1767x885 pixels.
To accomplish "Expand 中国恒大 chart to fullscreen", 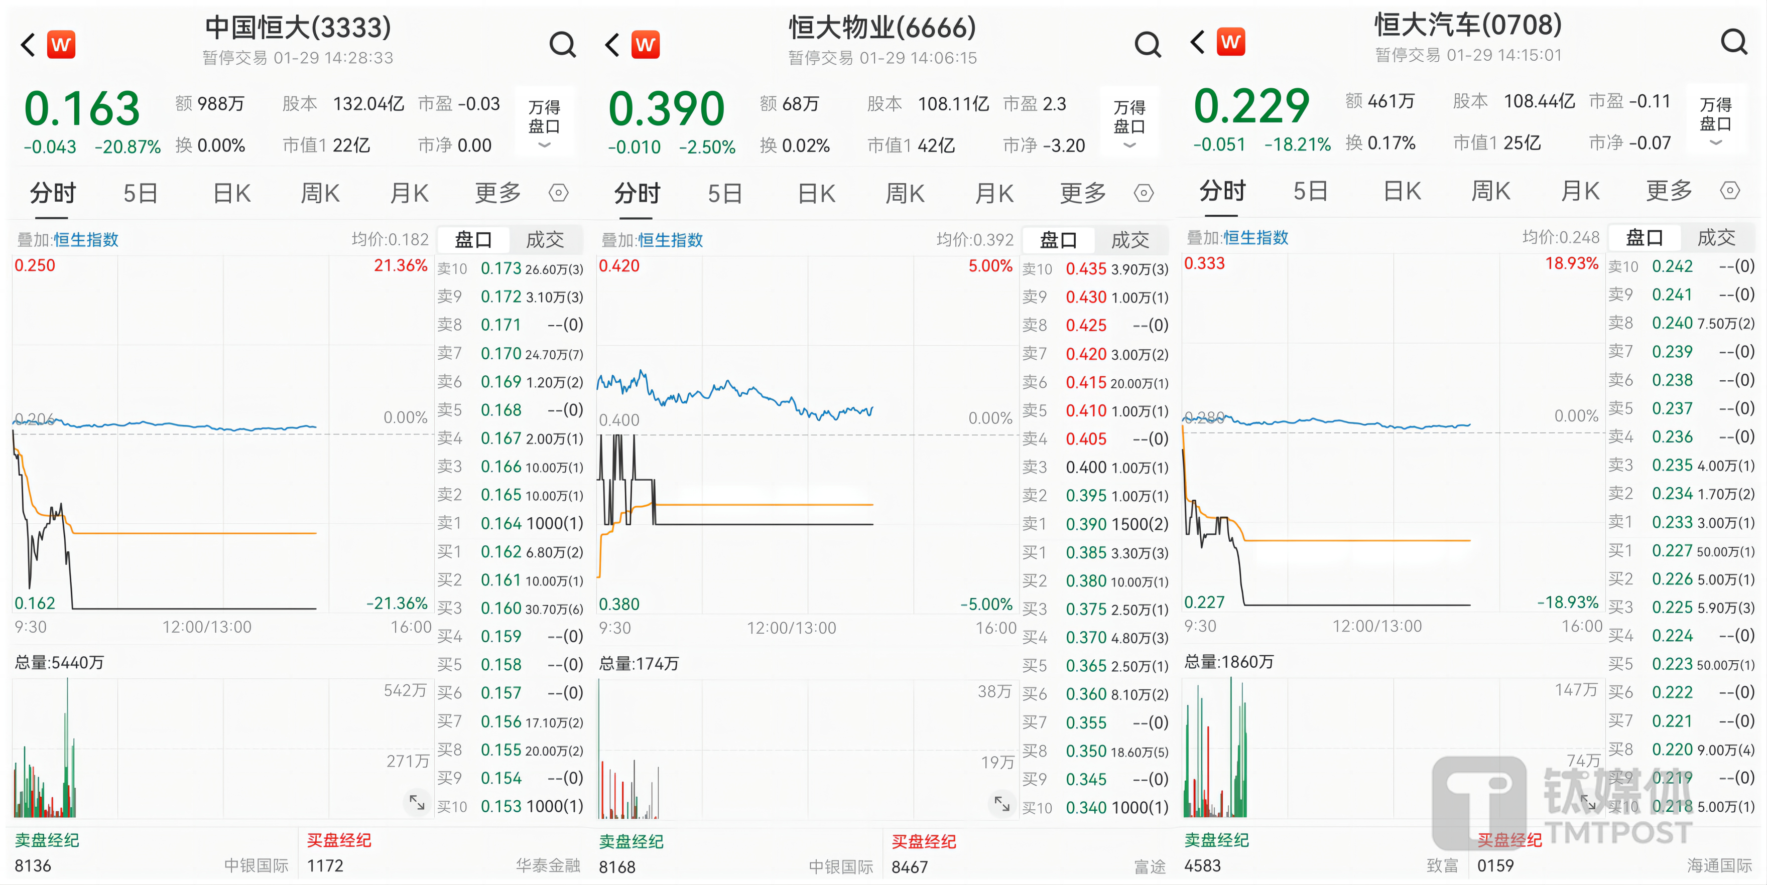I will [416, 801].
